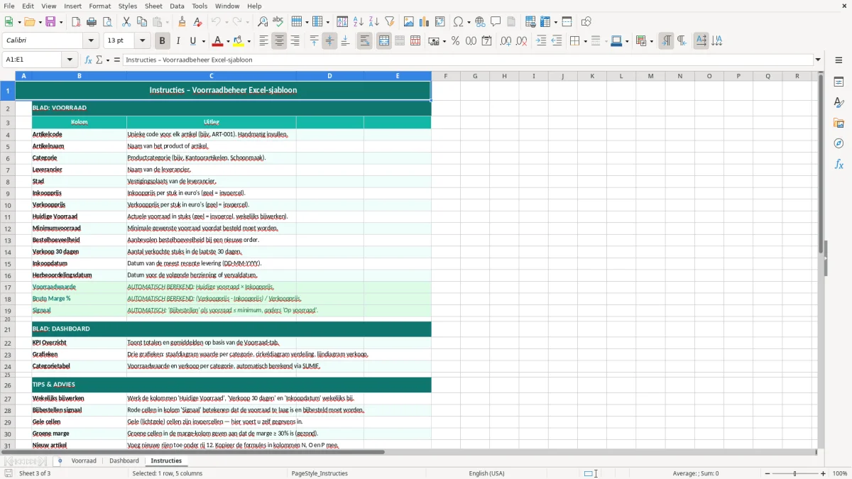This screenshot has width=852, height=479.
Task: Open the Data menu
Action: [177, 6]
